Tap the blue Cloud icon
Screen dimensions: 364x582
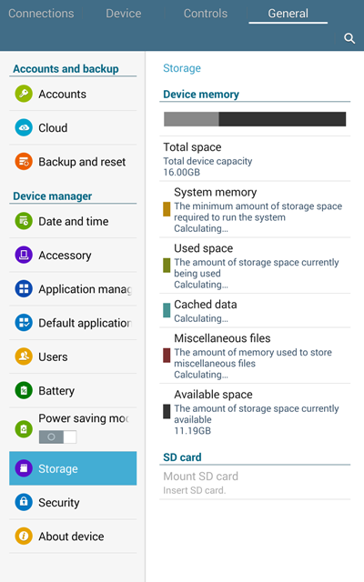[24, 127]
